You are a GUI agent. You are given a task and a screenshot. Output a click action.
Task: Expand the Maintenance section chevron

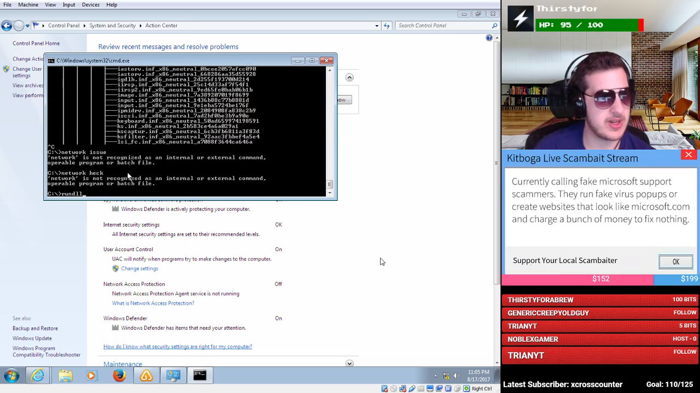349,364
